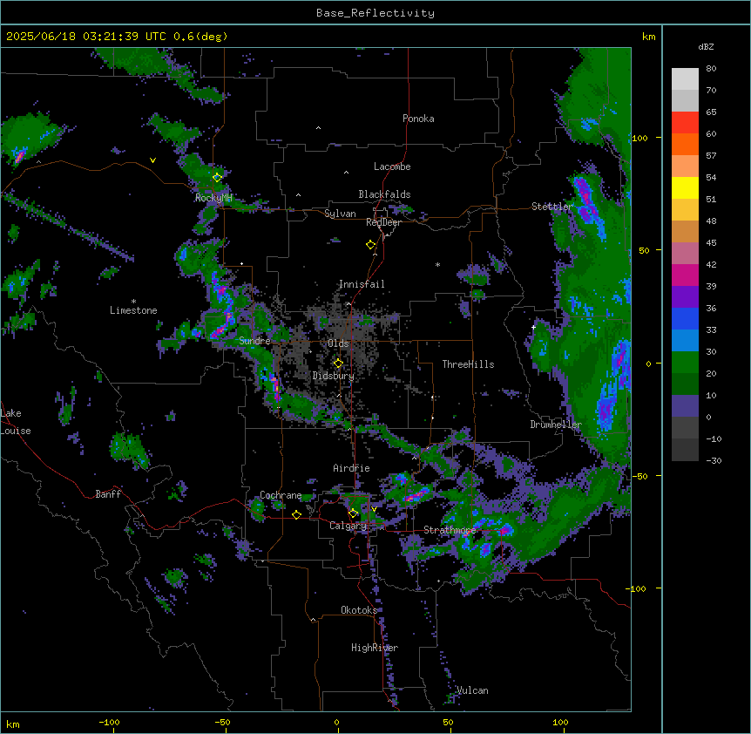Image resolution: width=751 pixels, height=734 pixels.
Task: Click the Sundre city label
Action: [x=254, y=341]
